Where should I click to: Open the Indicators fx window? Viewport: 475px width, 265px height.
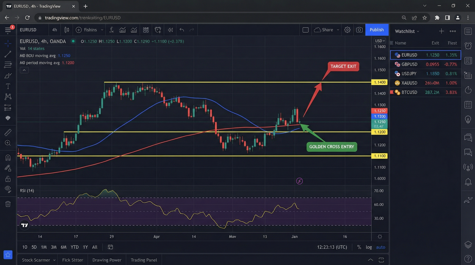point(111,29)
